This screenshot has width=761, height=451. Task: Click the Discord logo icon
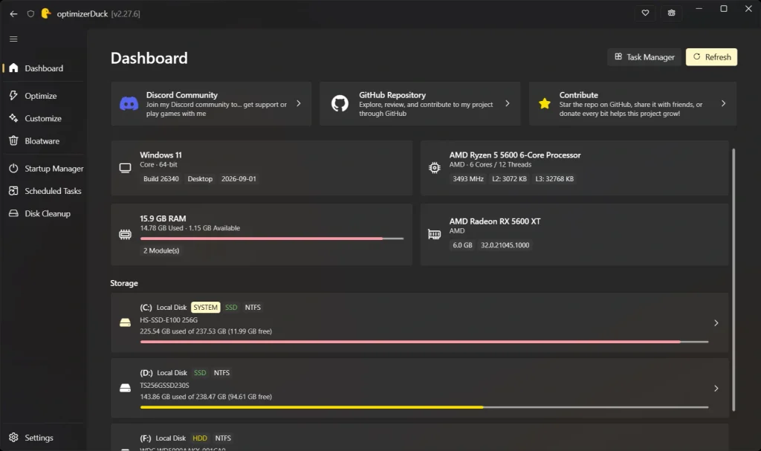tap(129, 104)
